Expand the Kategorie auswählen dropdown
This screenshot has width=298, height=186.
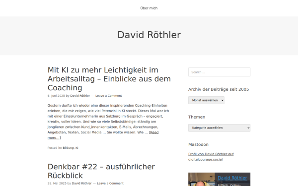tap(219, 128)
